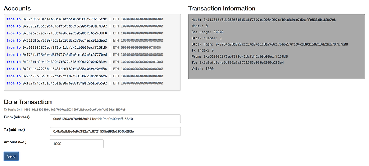Select the transaction Hash value in info panel
This screenshot has width=369, height=166.
tap(270, 20)
